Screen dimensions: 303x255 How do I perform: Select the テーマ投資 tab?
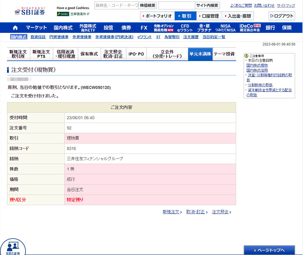(224, 54)
